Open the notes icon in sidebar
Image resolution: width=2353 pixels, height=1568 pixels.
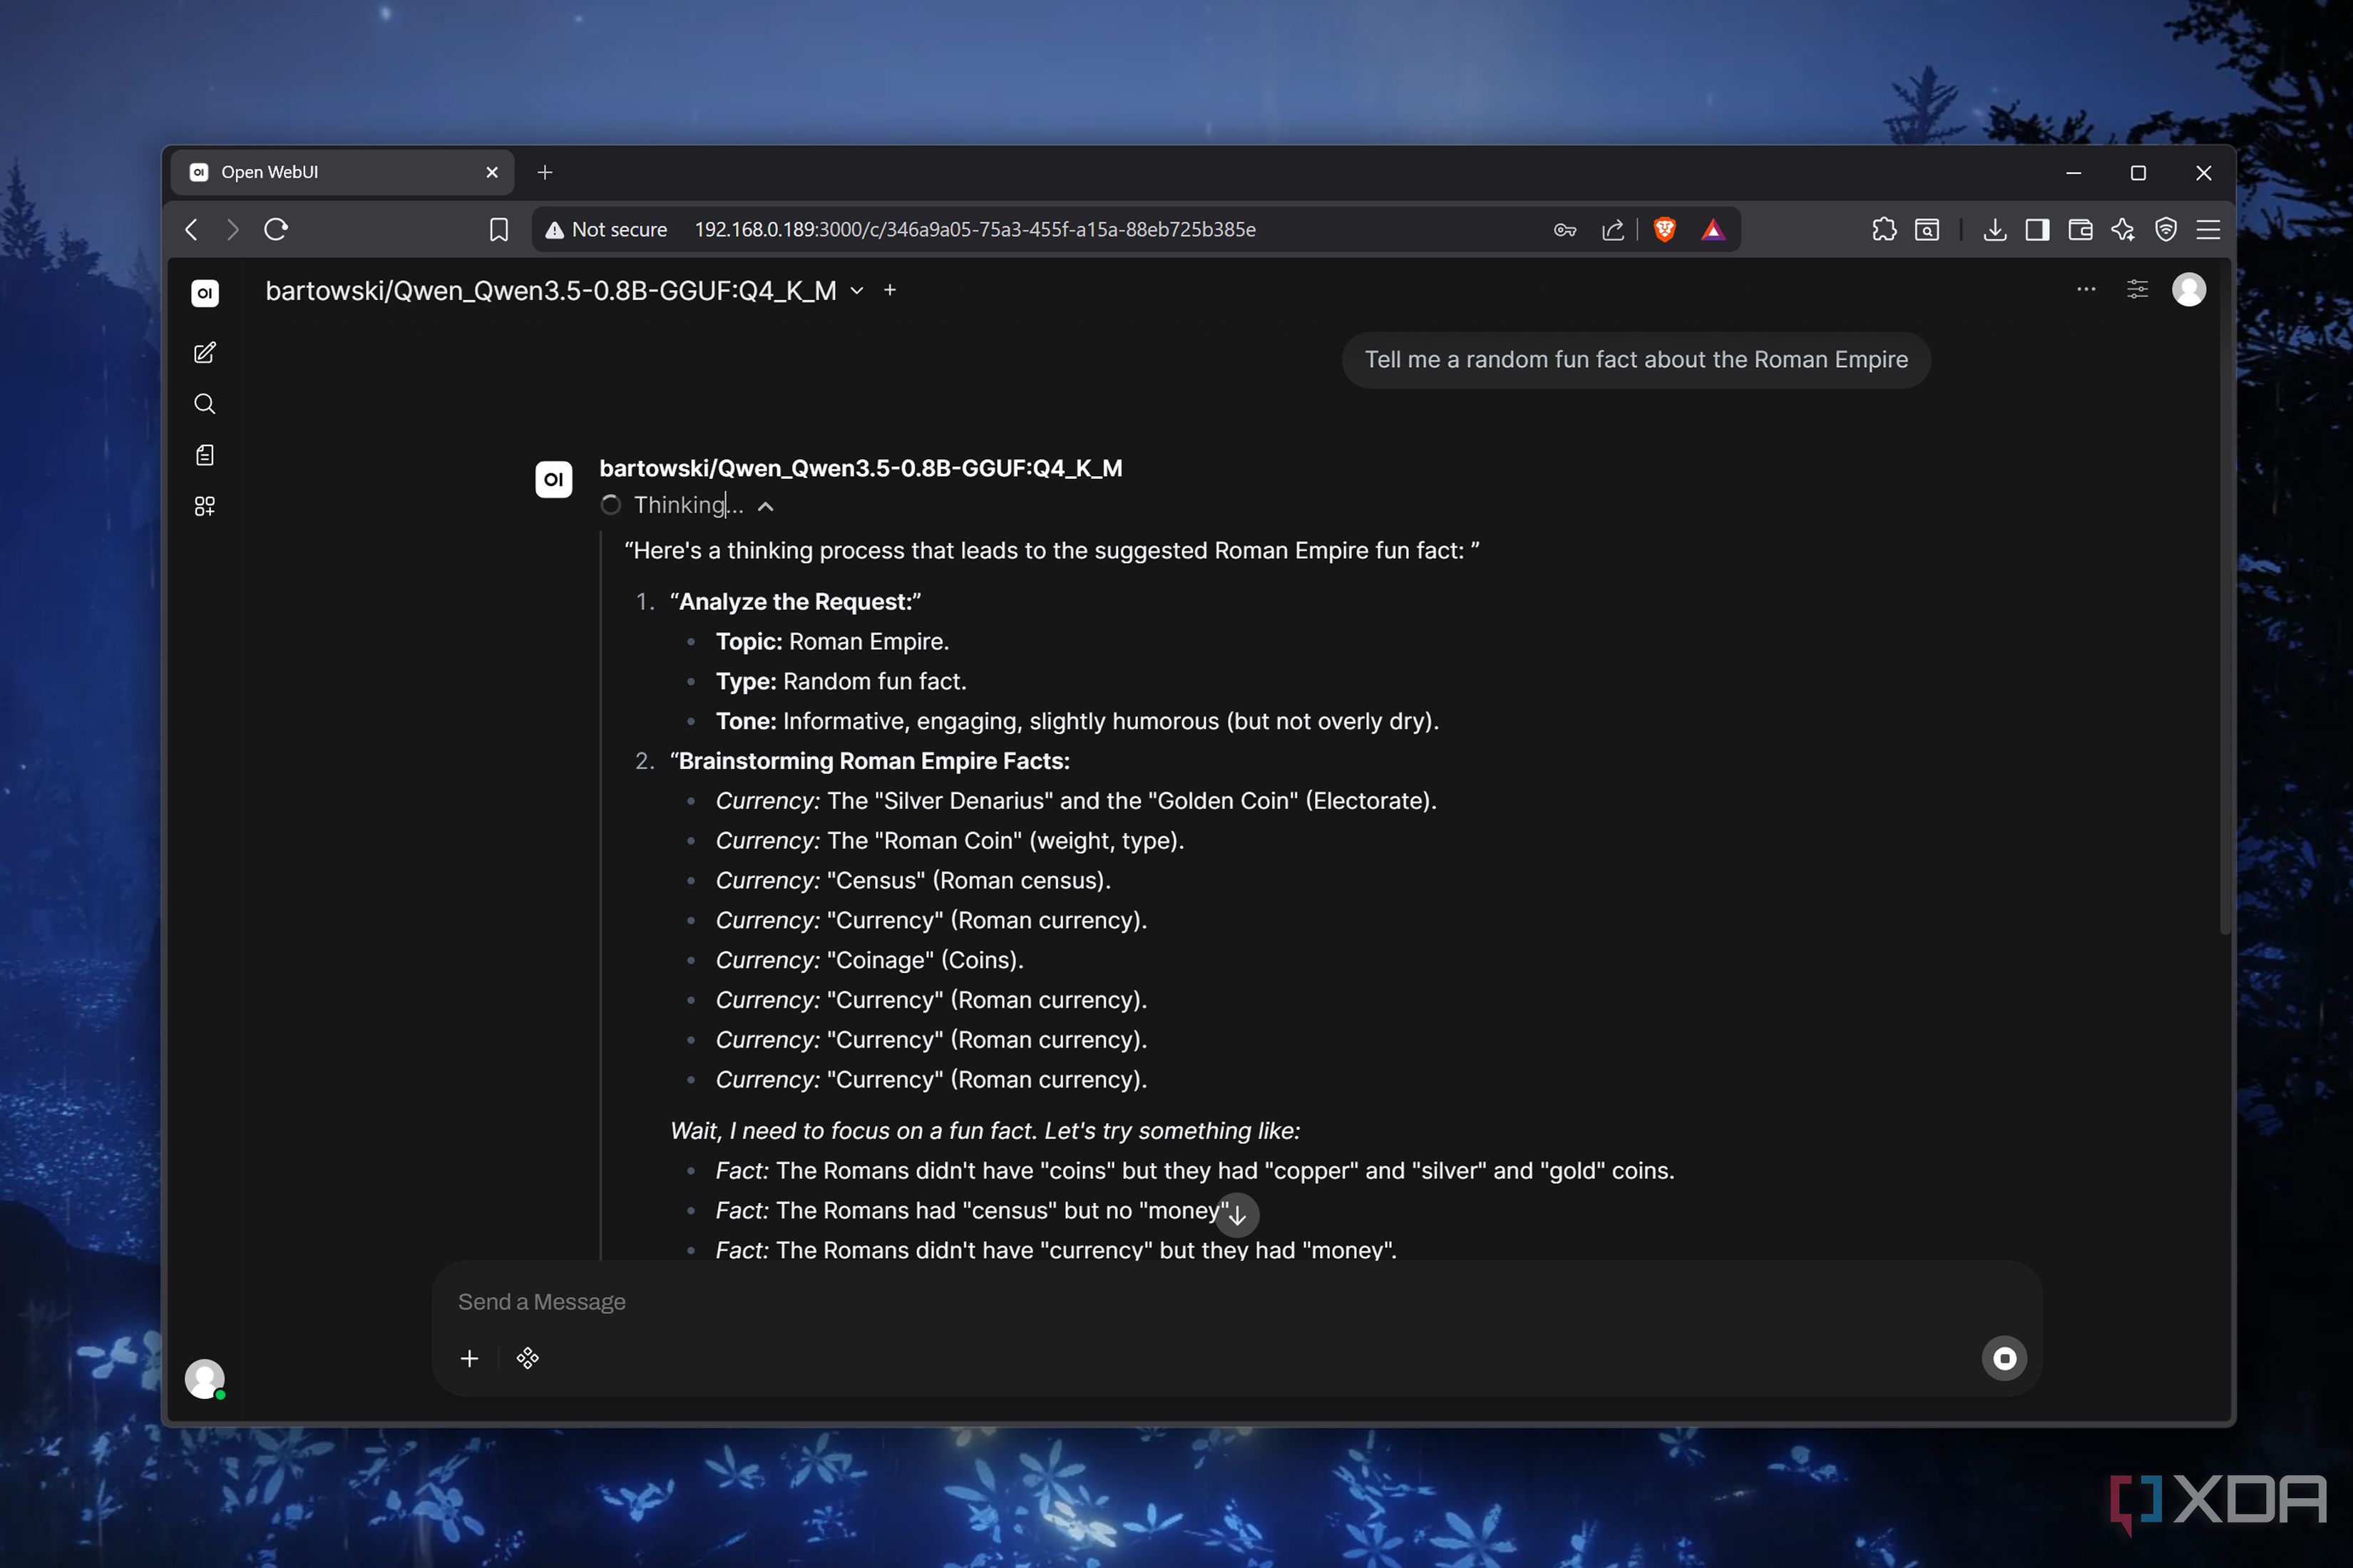pos(204,455)
